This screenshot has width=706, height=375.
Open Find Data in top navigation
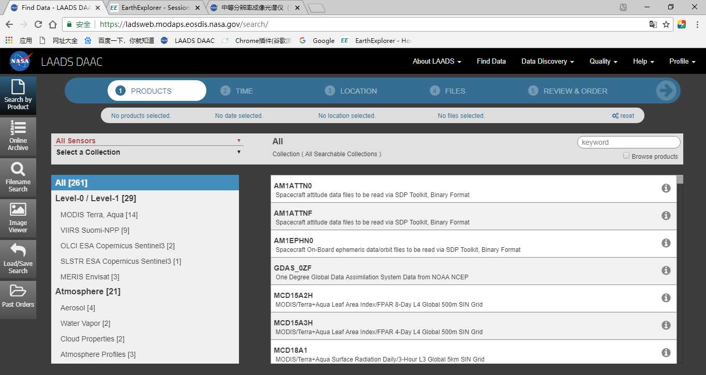coord(491,61)
